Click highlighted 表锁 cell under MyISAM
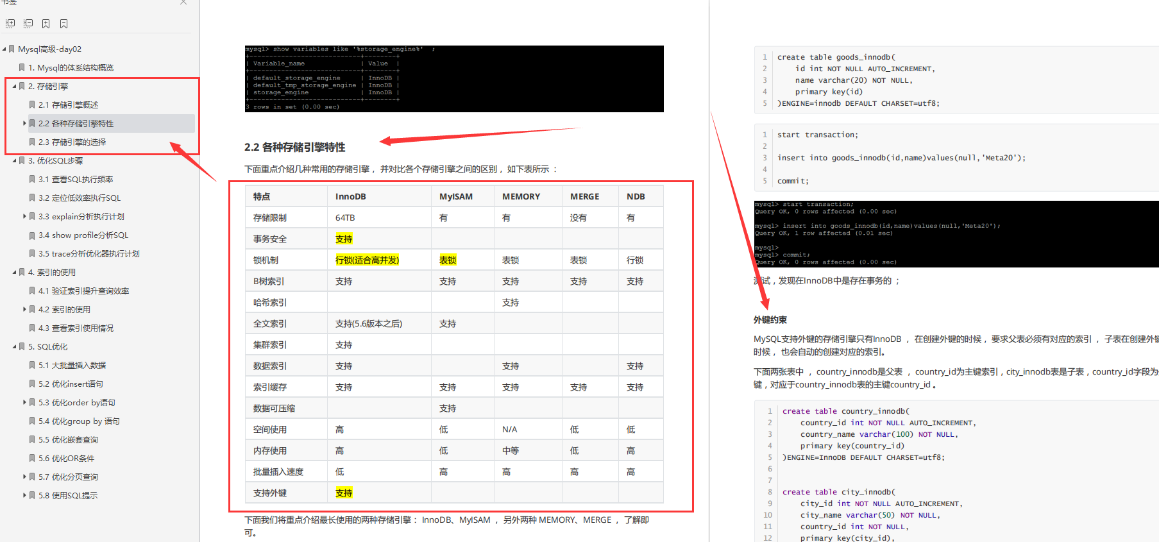This screenshot has height=542, width=1159. point(448,260)
